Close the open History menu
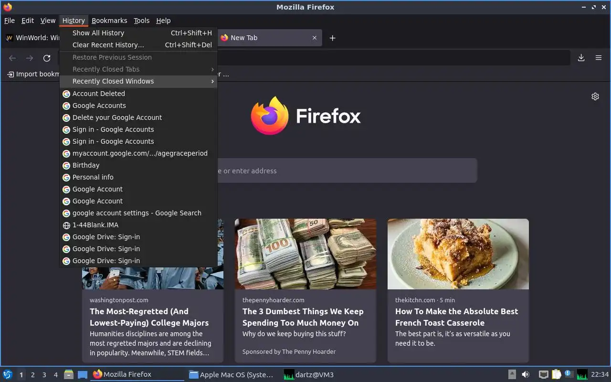Screen dimensions: 611x382 (74, 21)
